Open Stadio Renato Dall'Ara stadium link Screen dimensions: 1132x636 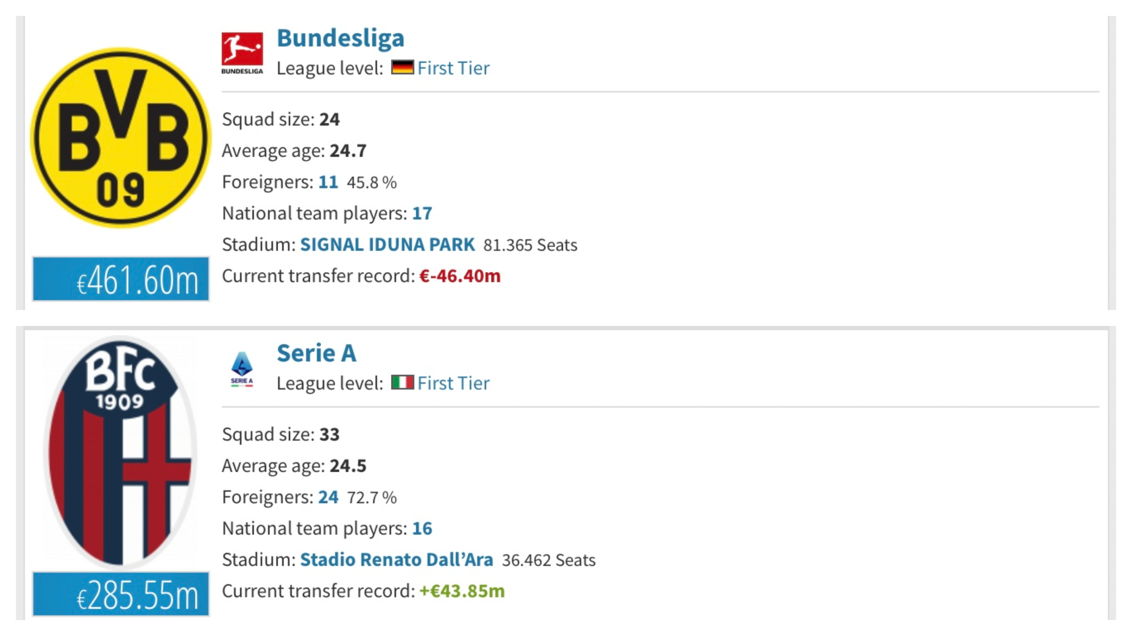(x=397, y=559)
